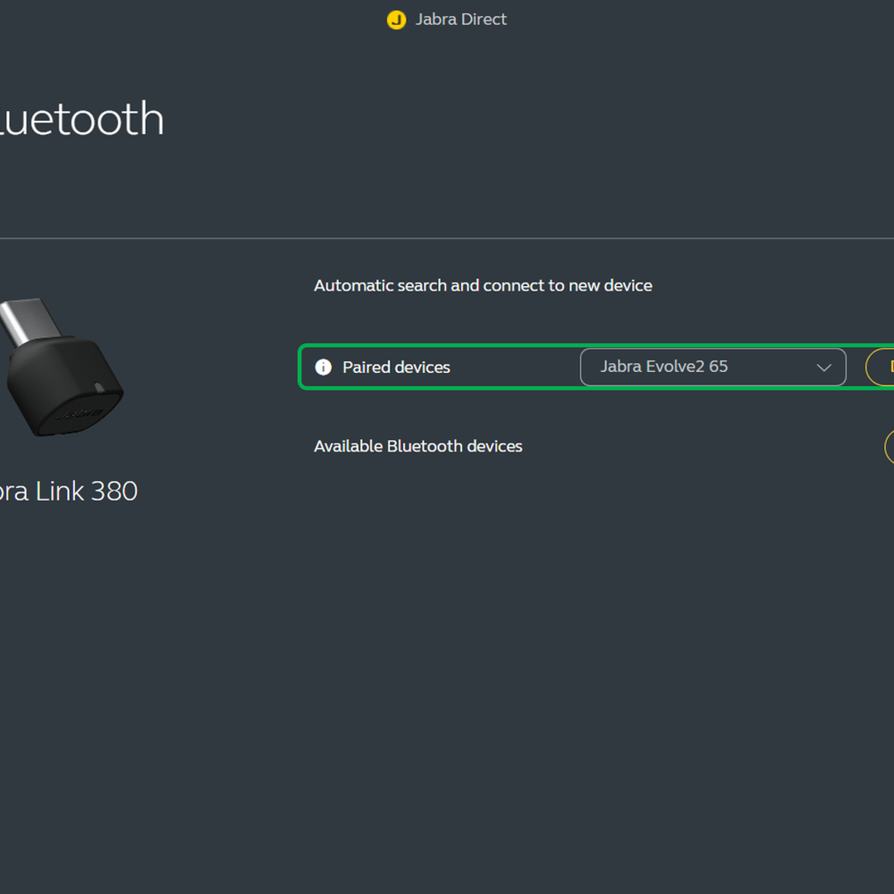This screenshot has width=894, height=894.
Task: Click the Jabra Link 380 dongle image
Action: (61, 367)
